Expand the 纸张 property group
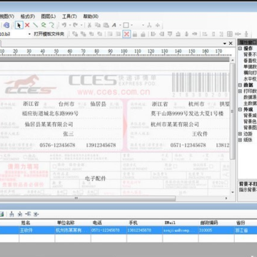 coord(240,140)
